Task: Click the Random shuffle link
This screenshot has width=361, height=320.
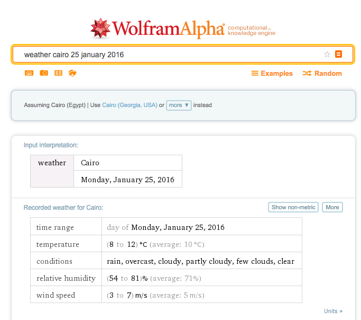Action: click(x=322, y=73)
